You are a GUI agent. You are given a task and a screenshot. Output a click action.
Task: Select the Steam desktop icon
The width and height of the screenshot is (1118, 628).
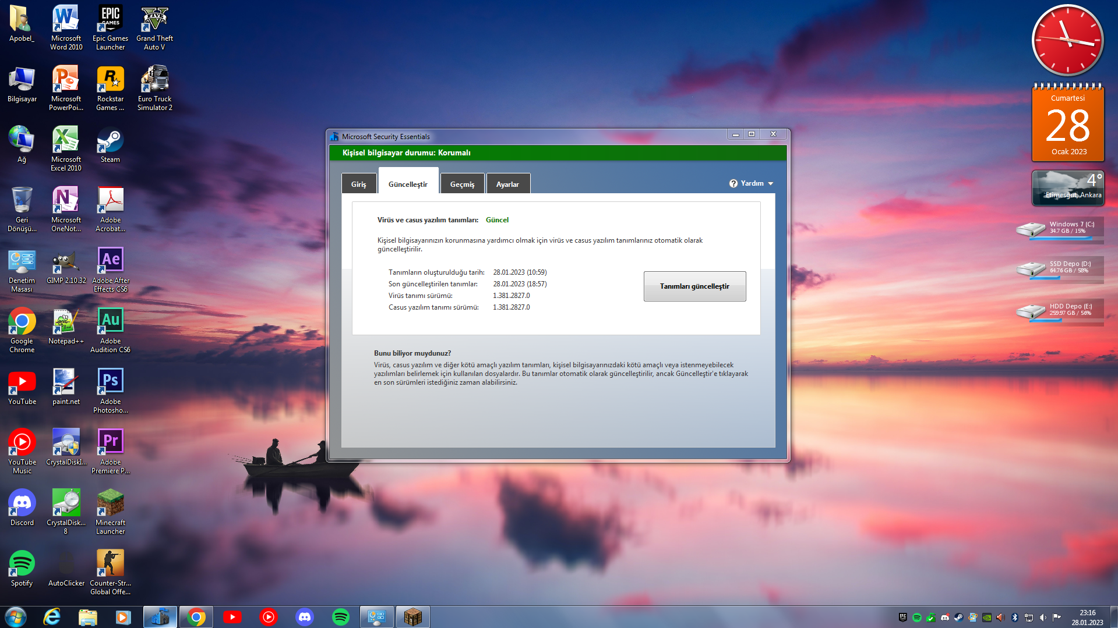tap(110, 145)
